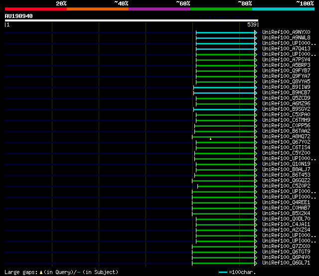Screen dimensions: 319x276
Task: Click the white AU190940 query sequence bar
Action: point(132,20)
